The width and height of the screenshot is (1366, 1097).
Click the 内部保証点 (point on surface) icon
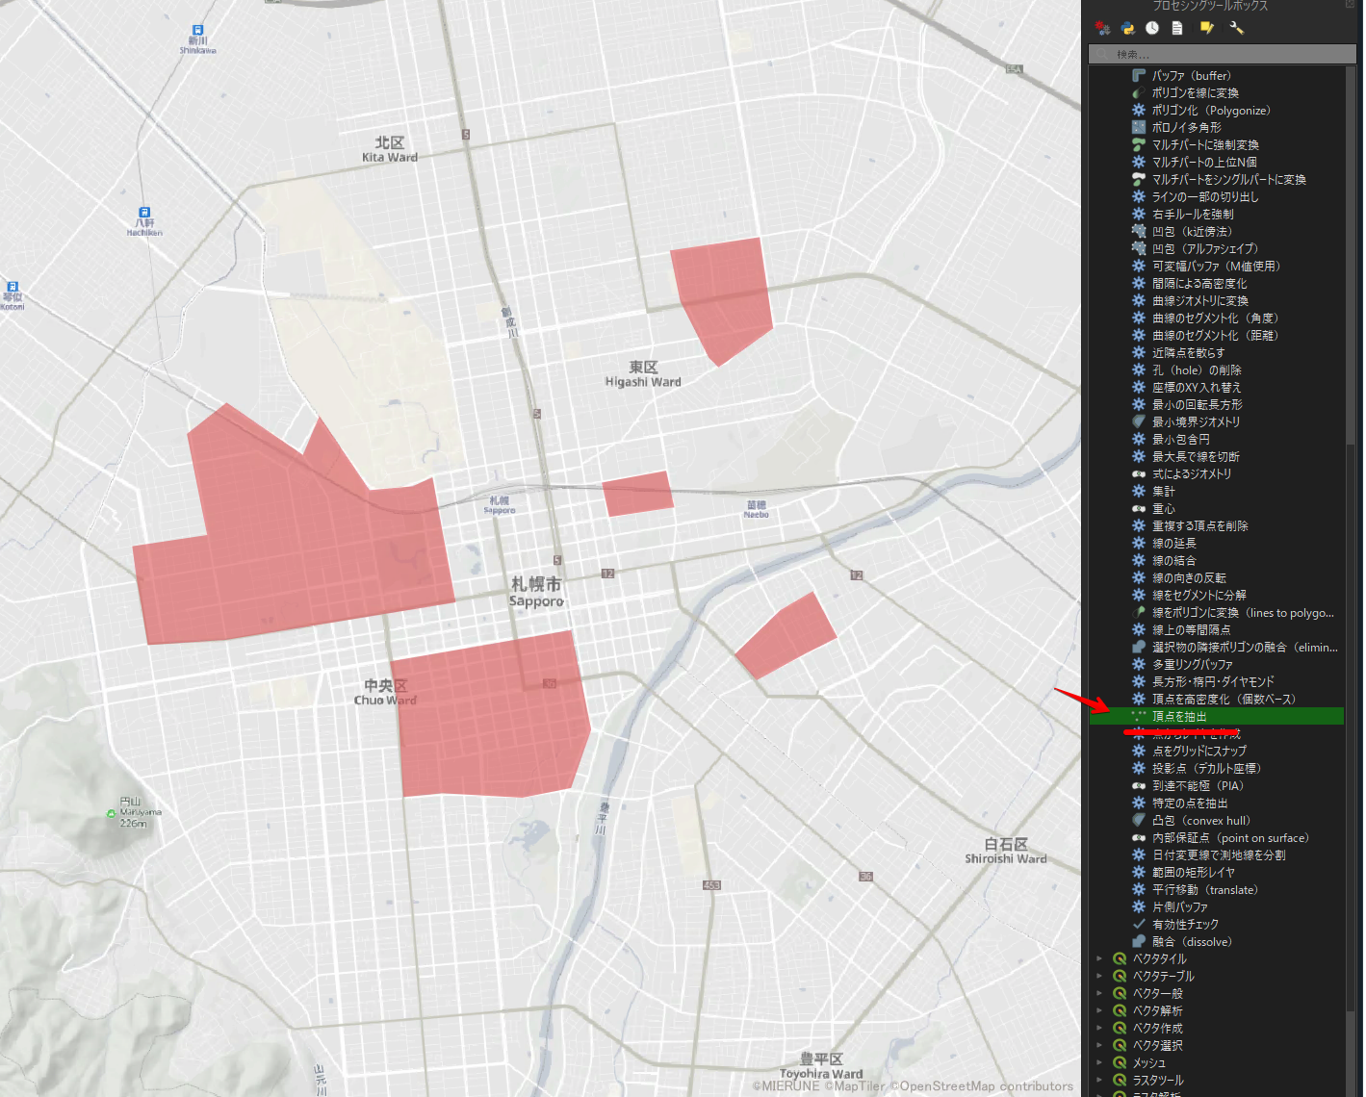coord(1139,838)
